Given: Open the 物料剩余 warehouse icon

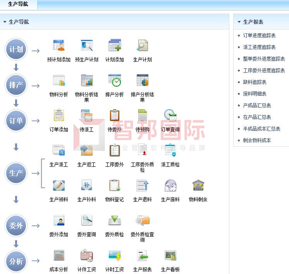Looking at the screenshot, I should [x=198, y=185].
